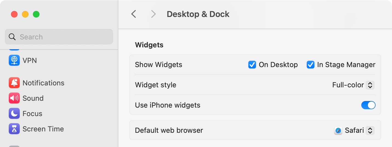This screenshot has height=147, width=392.
Task: Zoom the window with the green button
Action: 36,14
